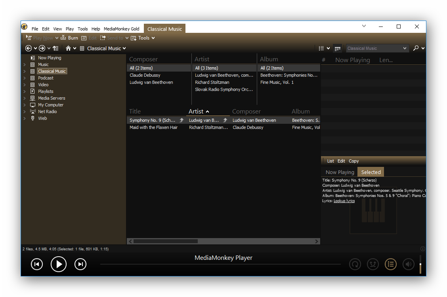The image size is (447, 297).
Task: Open the File menu
Action: 35,29
